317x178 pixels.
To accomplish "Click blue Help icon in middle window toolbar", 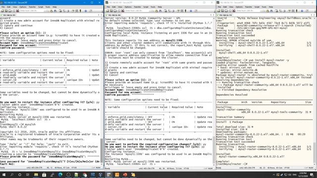I will point(191,11).
